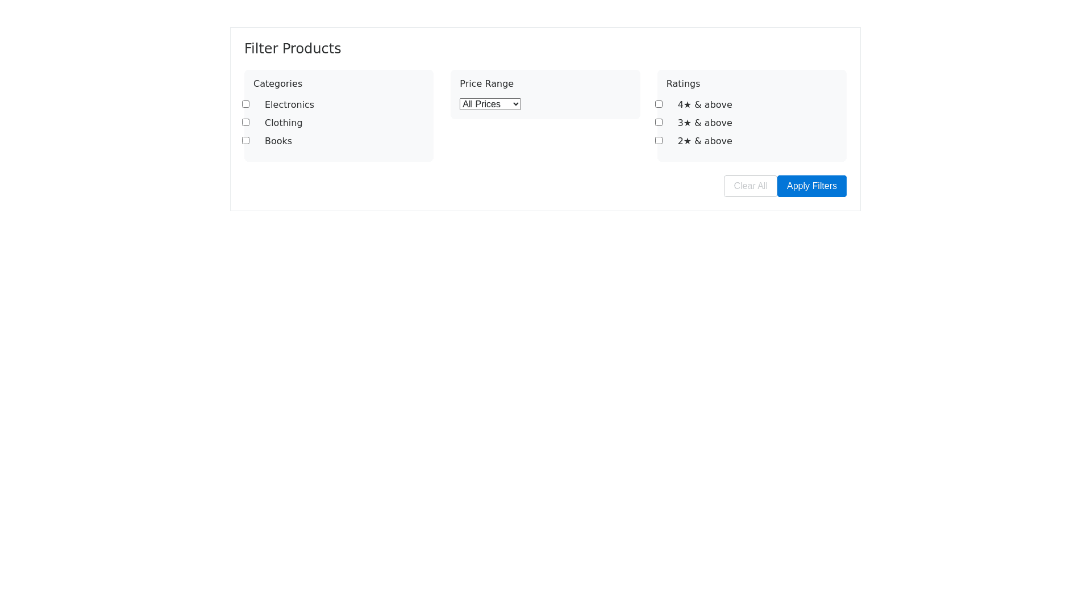This screenshot has height=613, width=1091.
Task: Click the Clothing label text
Action: tap(284, 123)
